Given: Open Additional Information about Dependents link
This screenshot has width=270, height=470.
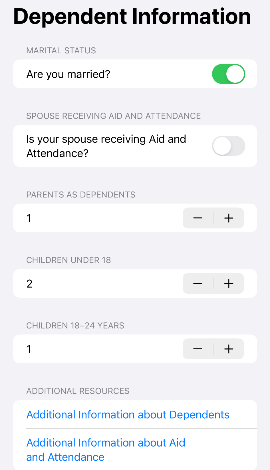Looking at the screenshot, I should [128, 415].
